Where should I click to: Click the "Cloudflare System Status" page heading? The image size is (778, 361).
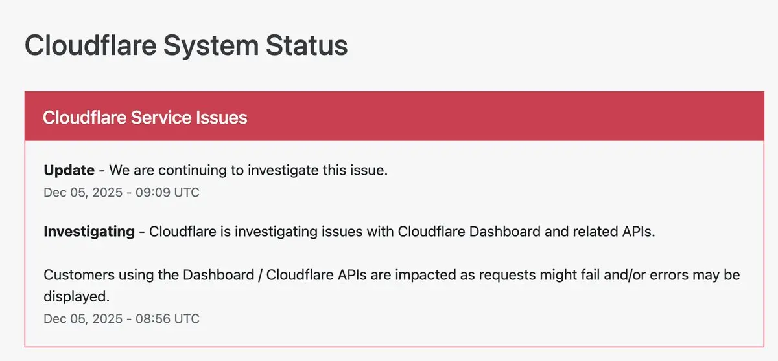(x=185, y=47)
